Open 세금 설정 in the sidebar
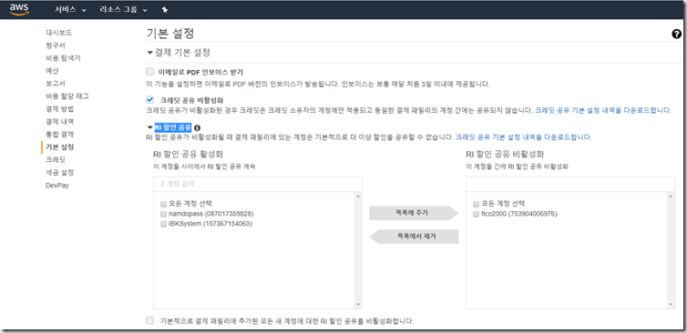 click(x=59, y=172)
